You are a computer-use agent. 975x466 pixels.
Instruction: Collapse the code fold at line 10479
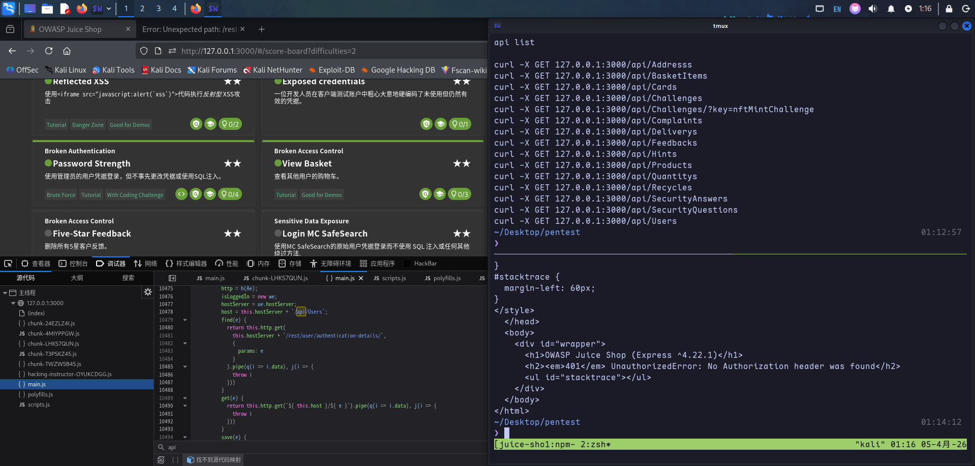[x=185, y=320]
